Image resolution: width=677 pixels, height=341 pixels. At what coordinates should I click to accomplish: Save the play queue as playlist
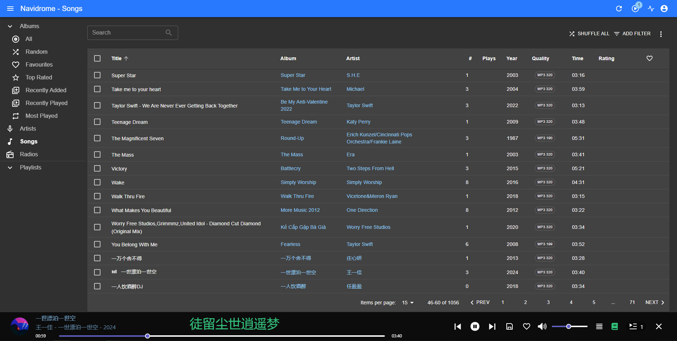coord(510,326)
